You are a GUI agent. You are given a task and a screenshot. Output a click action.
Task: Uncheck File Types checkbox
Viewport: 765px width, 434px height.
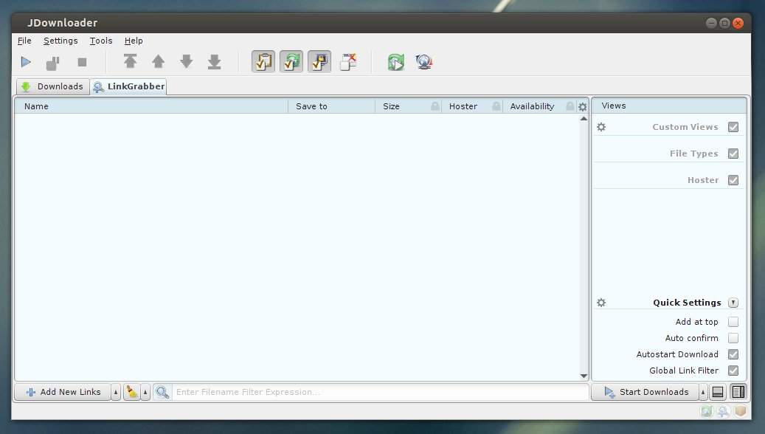(733, 154)
